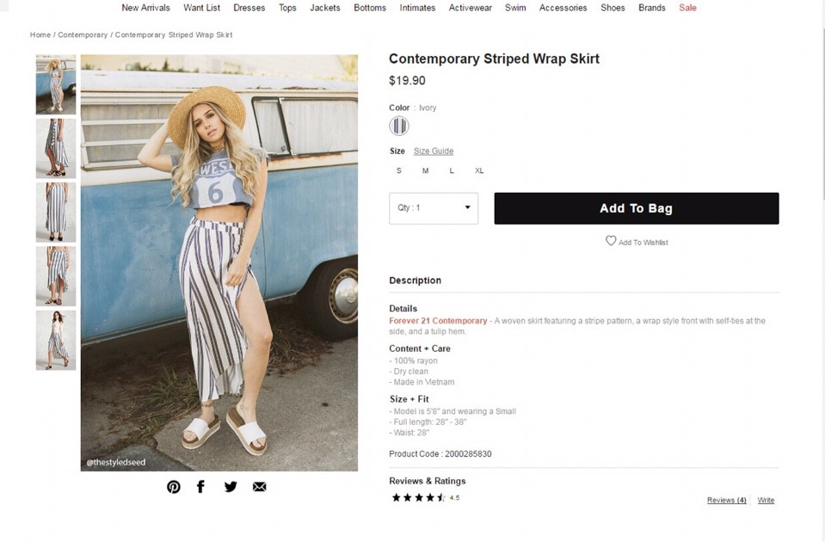Pick size XL
Screen dimensions: 825x542
tap(479, 170)
